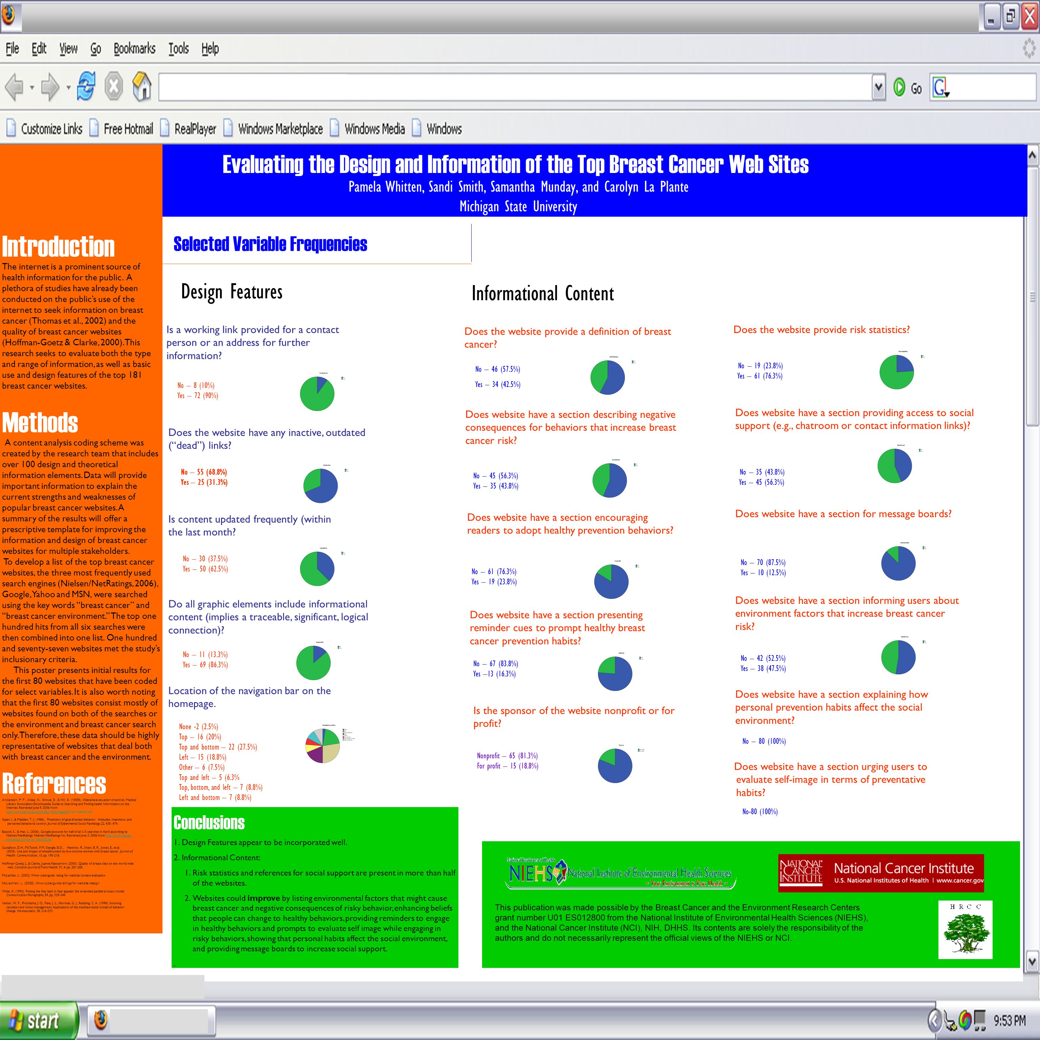This screenshot has height=1040, width=1040.
Task: Open the Bookmarks menu
Action: tap(135, 48)
